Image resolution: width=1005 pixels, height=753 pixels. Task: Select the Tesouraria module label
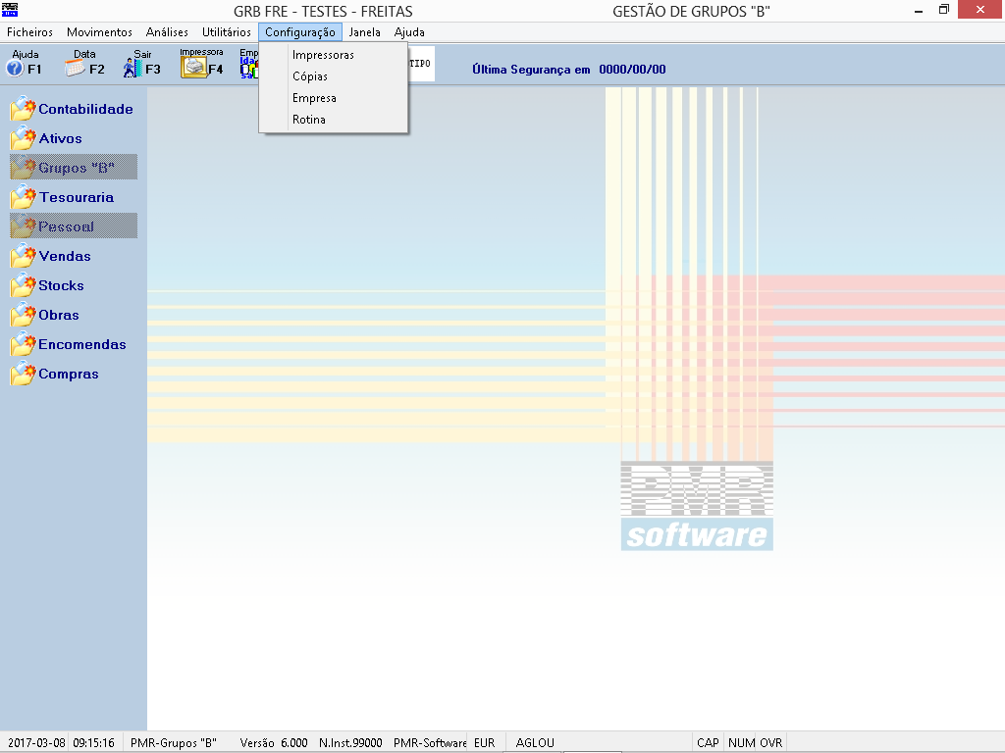pyautogui.click(x=77, y=197)
